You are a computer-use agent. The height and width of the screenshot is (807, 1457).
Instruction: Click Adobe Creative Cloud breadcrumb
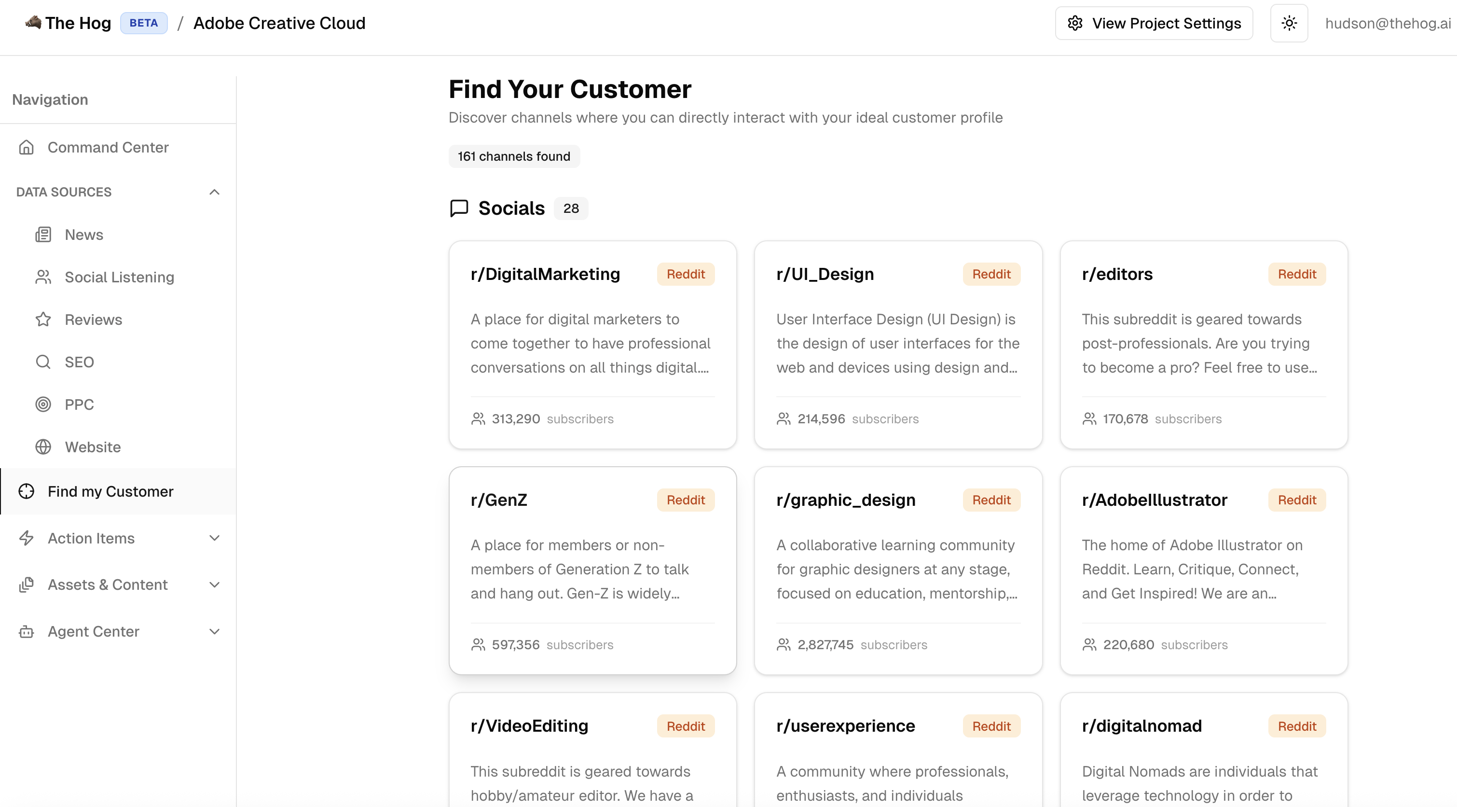point(279,23)
